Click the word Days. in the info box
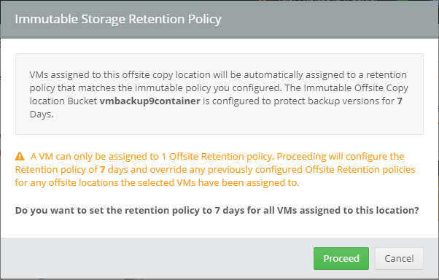439x280 pixels. [42, 114]
